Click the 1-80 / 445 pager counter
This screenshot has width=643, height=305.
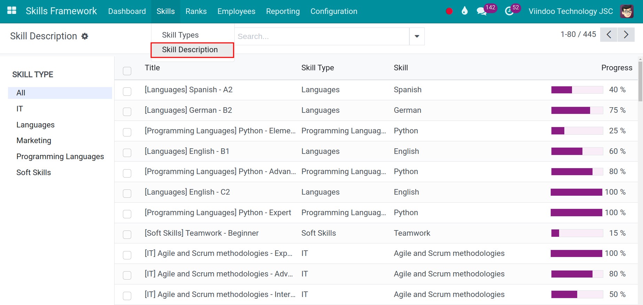[x=578, y=34]
